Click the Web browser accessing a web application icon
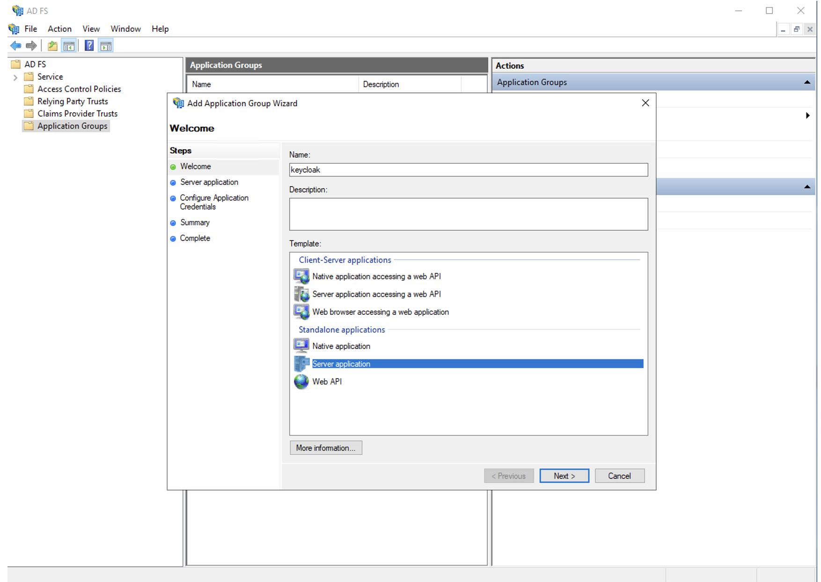This screenshot has width=821, height=582. click(x=301, y=312)
